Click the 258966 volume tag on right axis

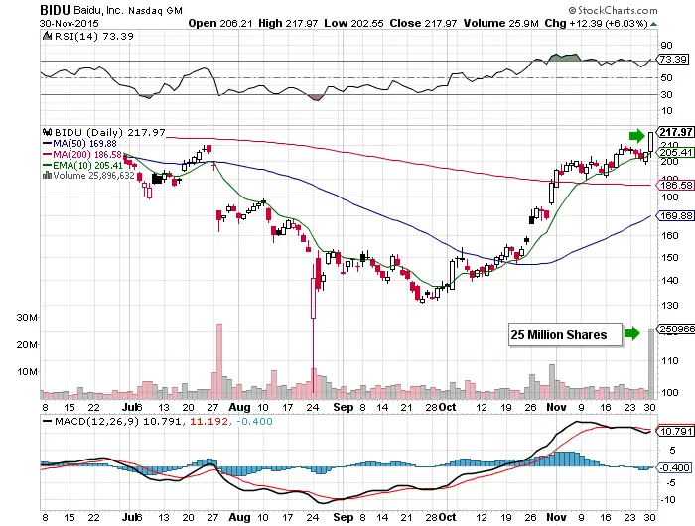click(676, 329)
